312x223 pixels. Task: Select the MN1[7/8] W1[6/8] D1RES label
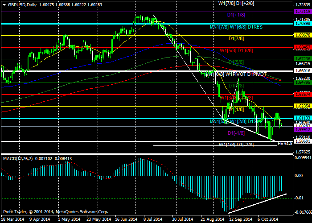click(x=236, y=27)
